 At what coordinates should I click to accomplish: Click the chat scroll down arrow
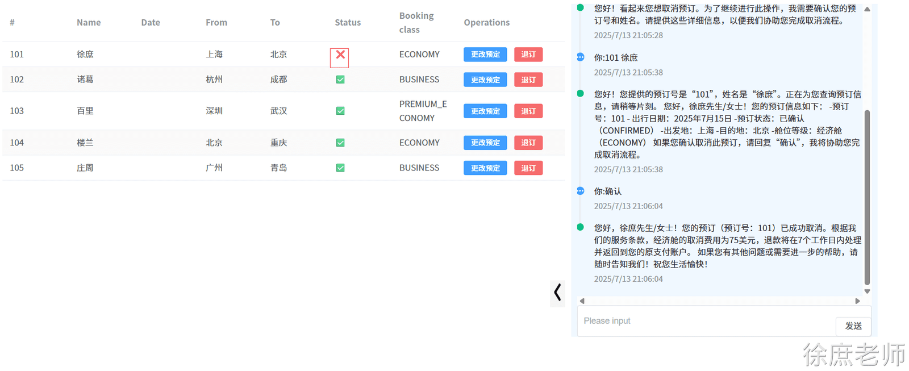(867, 291)
